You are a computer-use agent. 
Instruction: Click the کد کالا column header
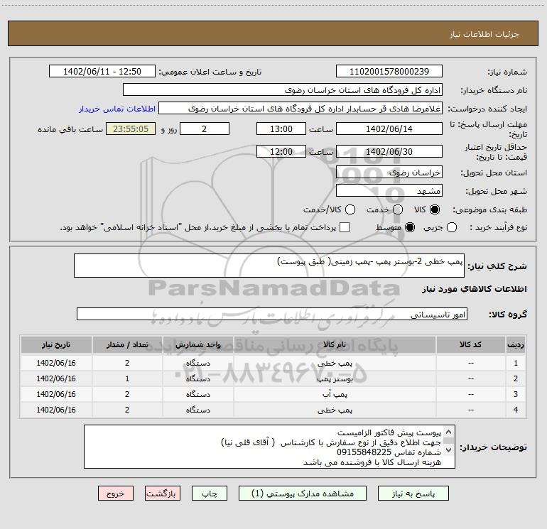coord(470,344)
